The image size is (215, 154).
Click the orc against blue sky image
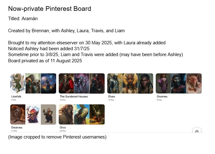pyautogui.click(x=81, y=114)
